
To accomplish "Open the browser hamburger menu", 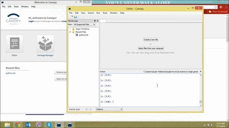I will coord(226,7).
